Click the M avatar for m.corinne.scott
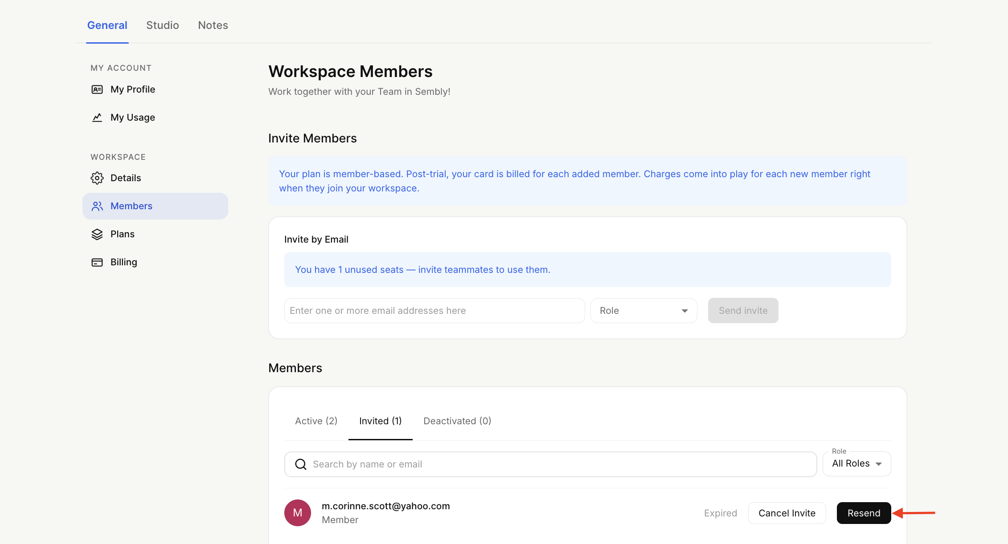1008x544 pixels. click(298, 513)
